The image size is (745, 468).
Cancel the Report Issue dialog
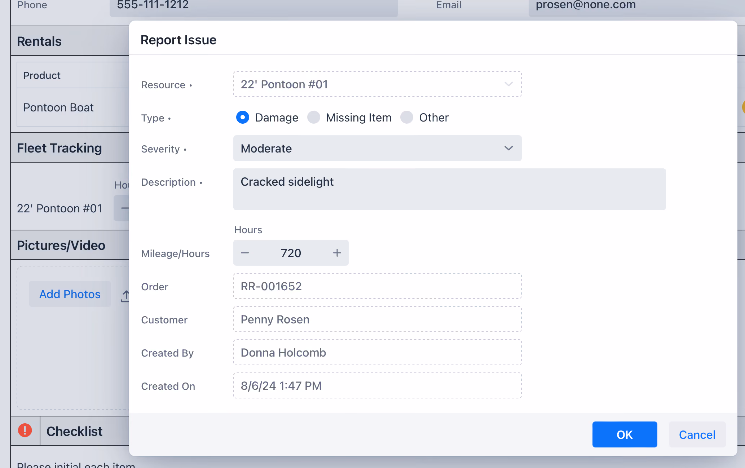(697, 434)
